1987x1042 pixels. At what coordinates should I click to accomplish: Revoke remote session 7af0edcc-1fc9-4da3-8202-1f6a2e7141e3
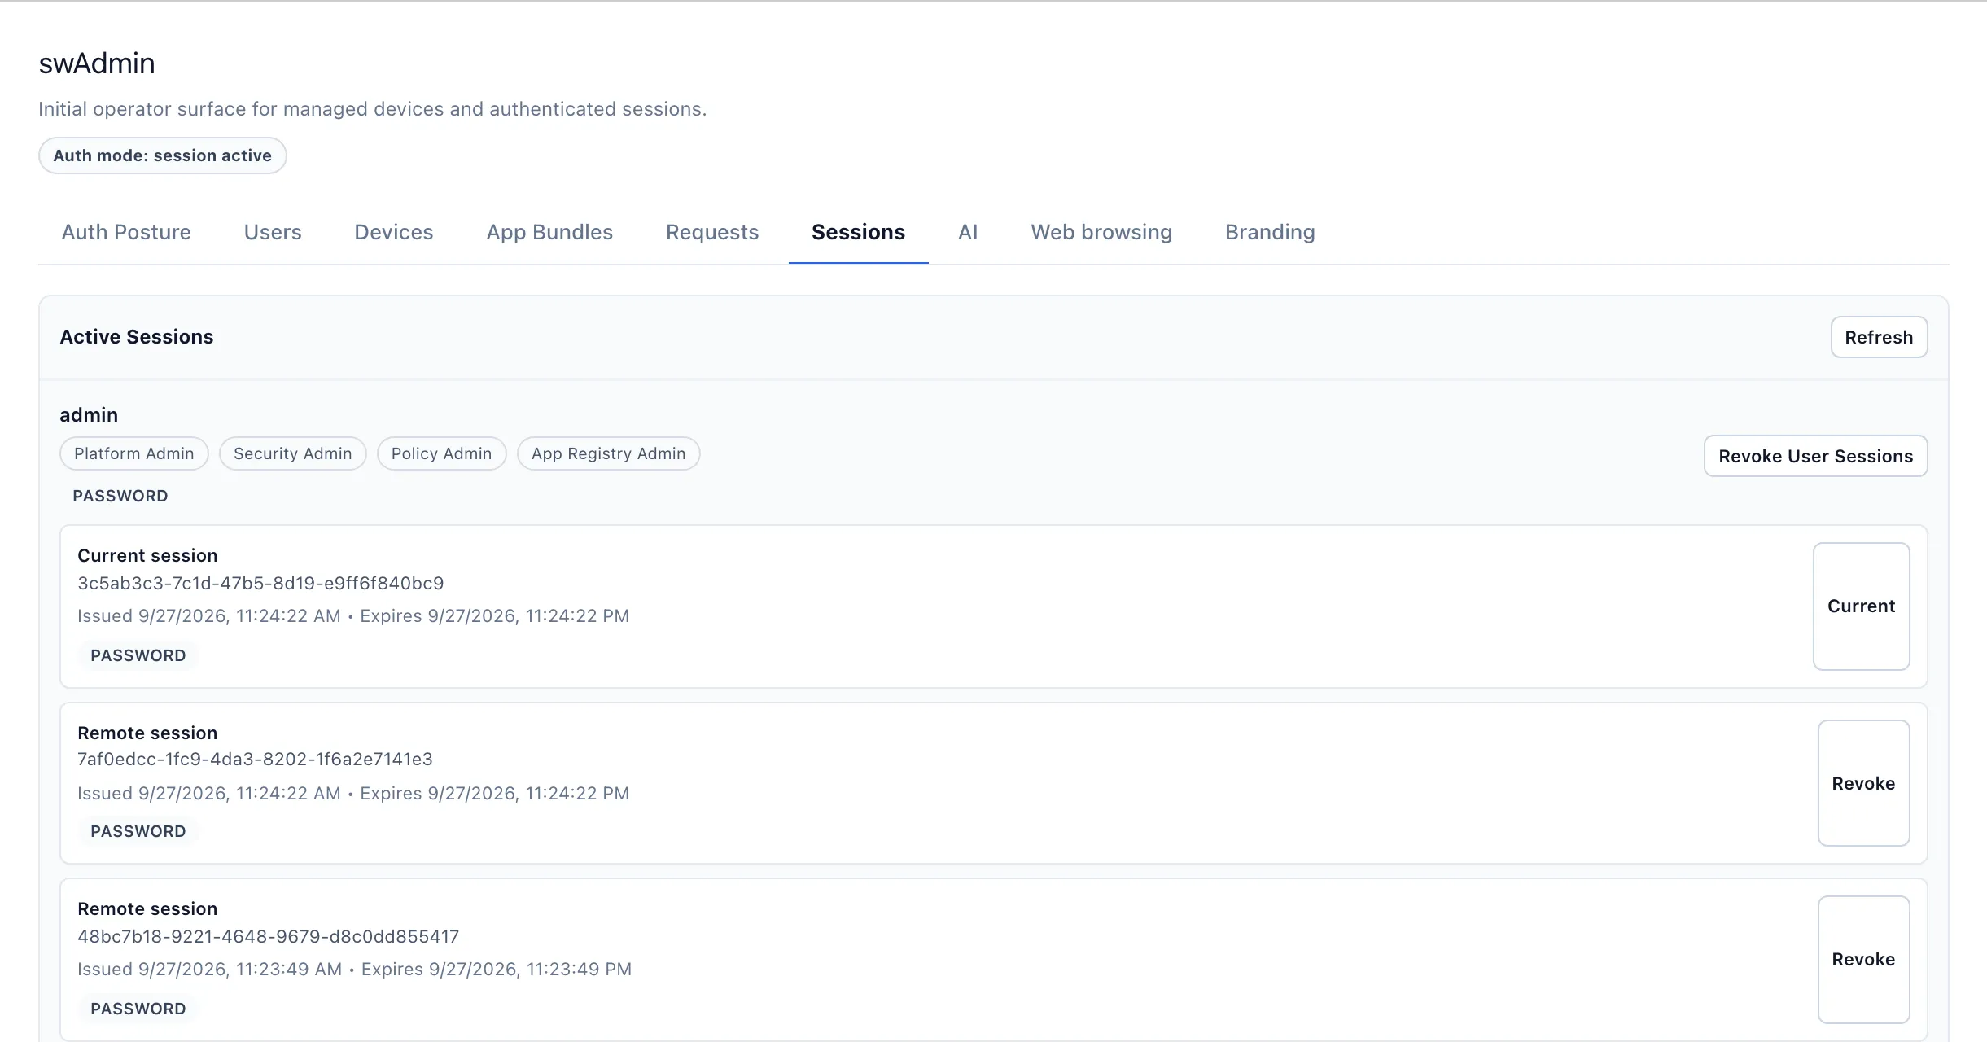tap(1863, 783)
